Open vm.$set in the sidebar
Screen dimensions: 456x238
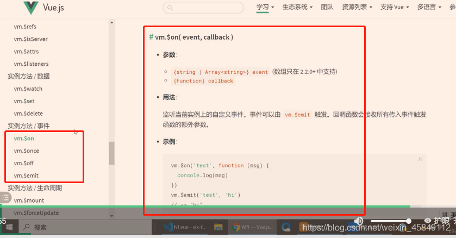(x=24, y=102)
